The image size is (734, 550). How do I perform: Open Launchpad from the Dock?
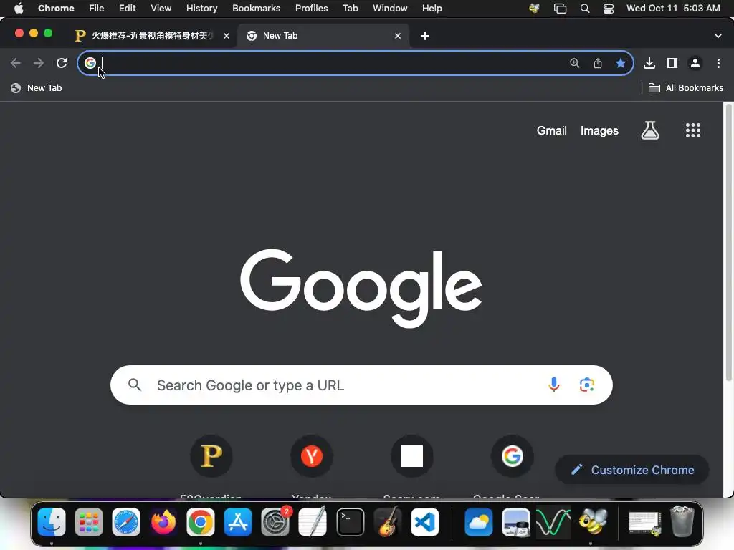pos(88,522)
